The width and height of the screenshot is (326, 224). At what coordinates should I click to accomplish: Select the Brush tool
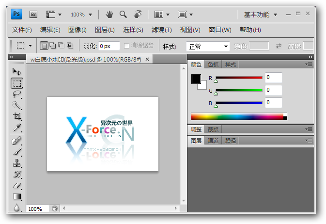click(17, 152)
